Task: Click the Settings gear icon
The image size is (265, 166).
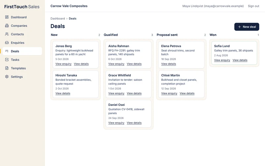Action: point(7,77)
